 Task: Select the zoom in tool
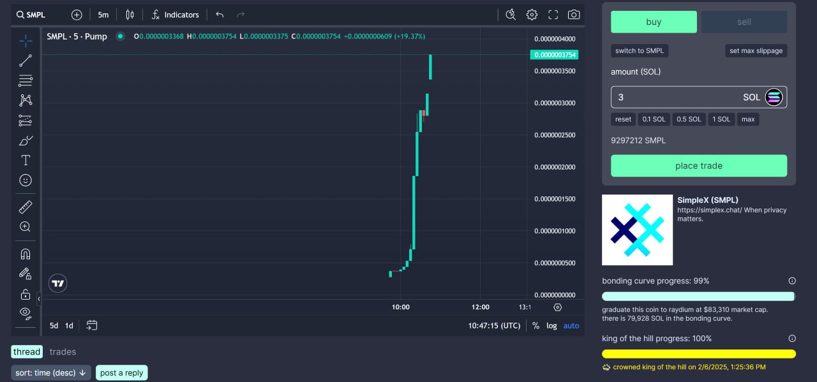tap(26, 226)
